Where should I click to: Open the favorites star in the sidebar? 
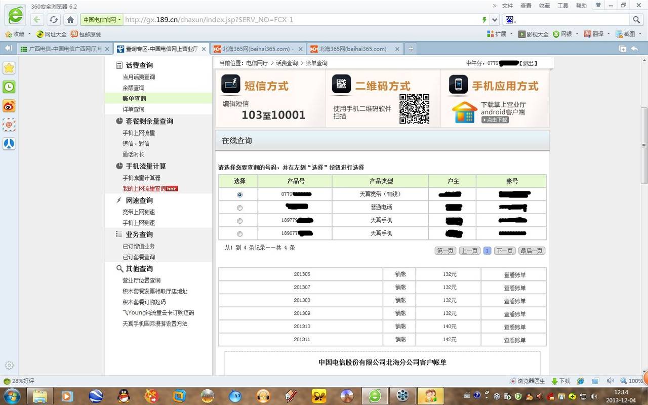(x=9, y=68)
